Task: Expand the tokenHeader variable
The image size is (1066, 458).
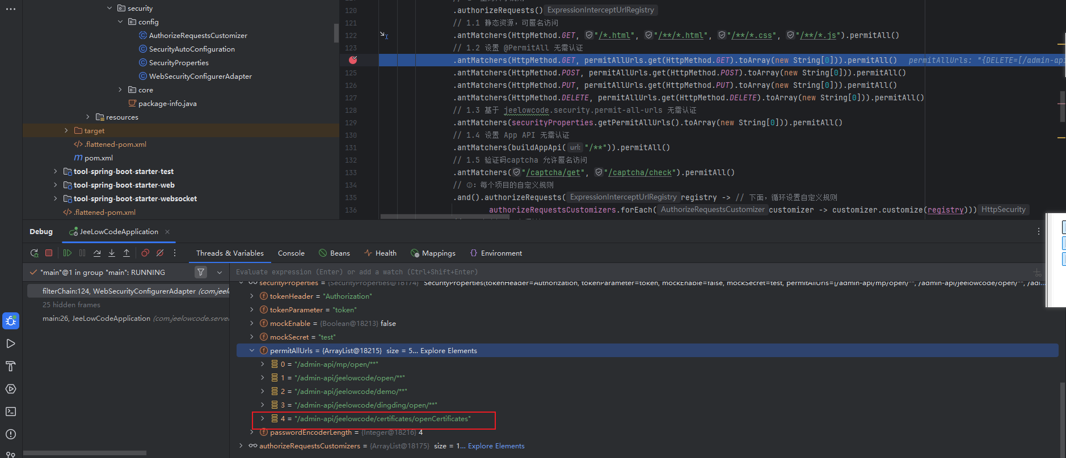Action: tap(252, 296)
